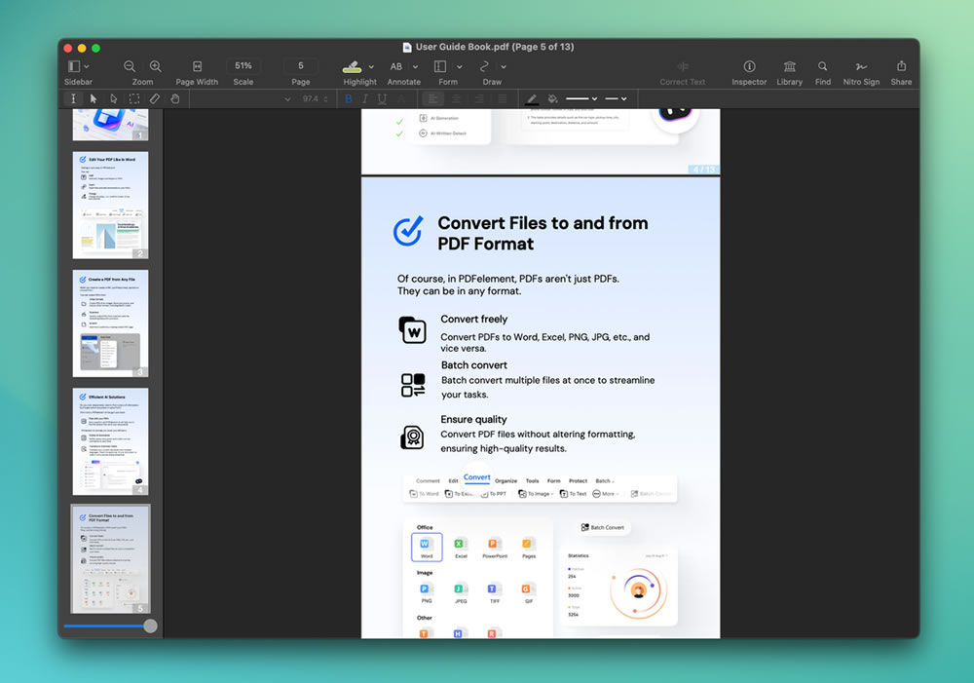Click the Scale field showing 51%
The width and height of the screenshot is (974, 683).
(x=243, y=66)
